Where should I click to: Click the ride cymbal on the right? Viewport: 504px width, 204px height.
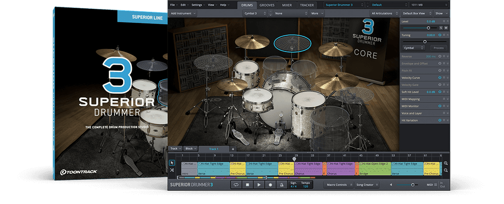point(337,80)
